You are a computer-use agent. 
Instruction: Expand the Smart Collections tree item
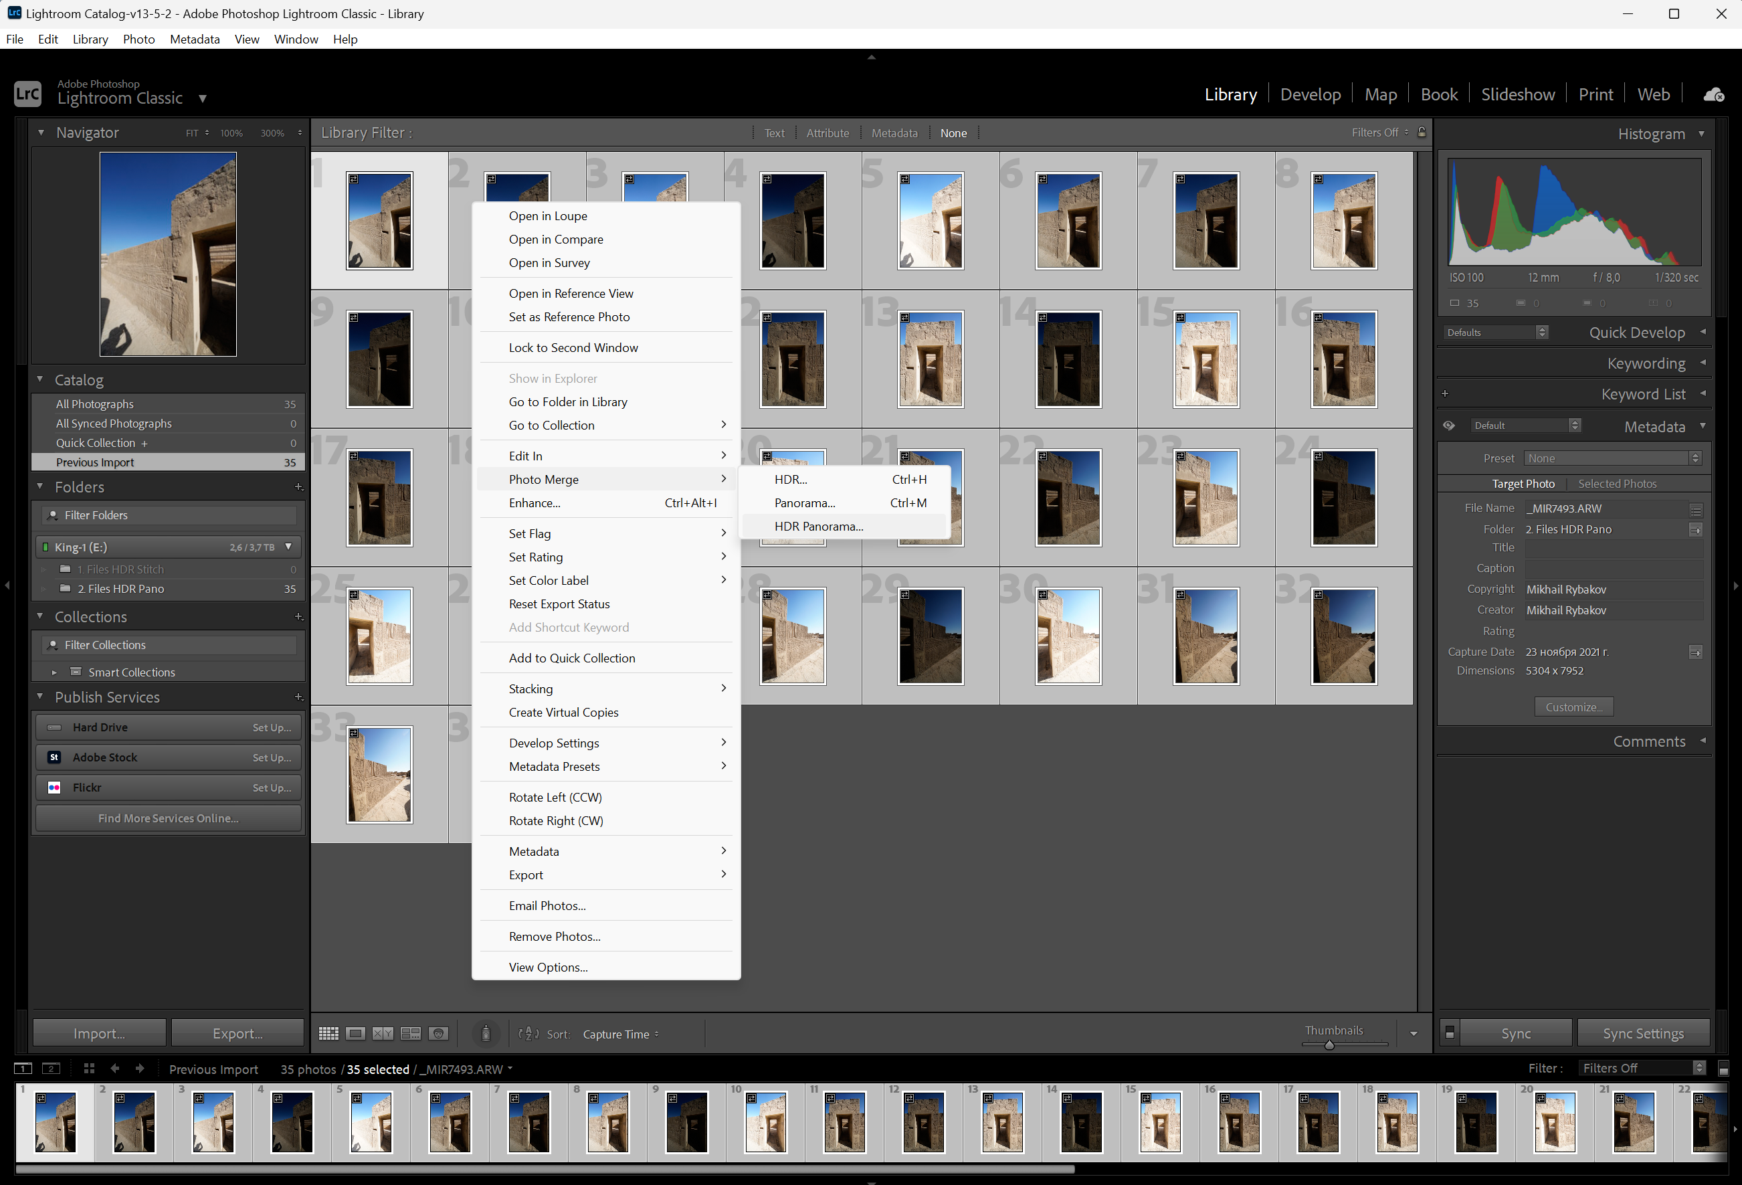pos(54,672)
